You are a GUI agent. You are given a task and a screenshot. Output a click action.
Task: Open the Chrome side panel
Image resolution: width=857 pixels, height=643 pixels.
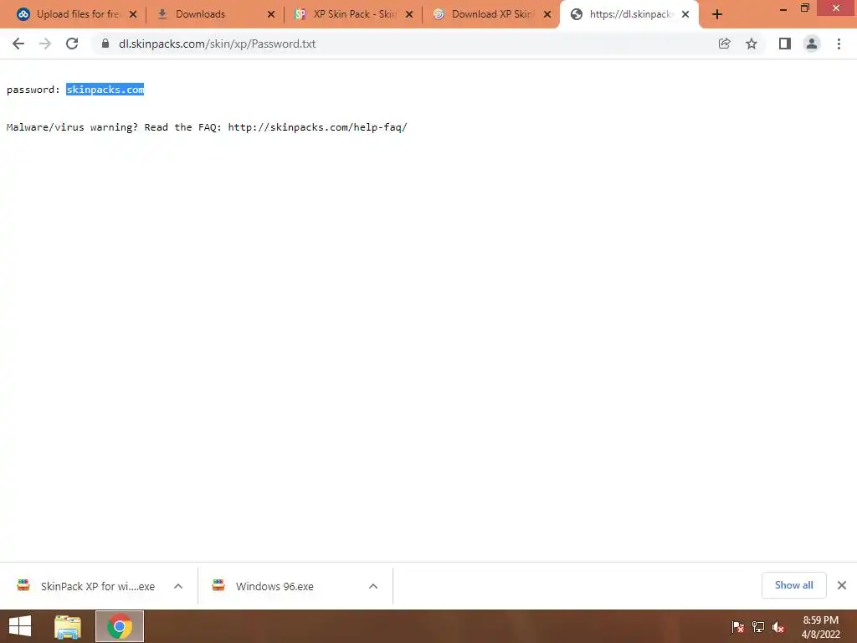[785, 44]
